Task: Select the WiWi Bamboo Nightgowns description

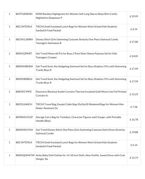Action: pos(76,16)
